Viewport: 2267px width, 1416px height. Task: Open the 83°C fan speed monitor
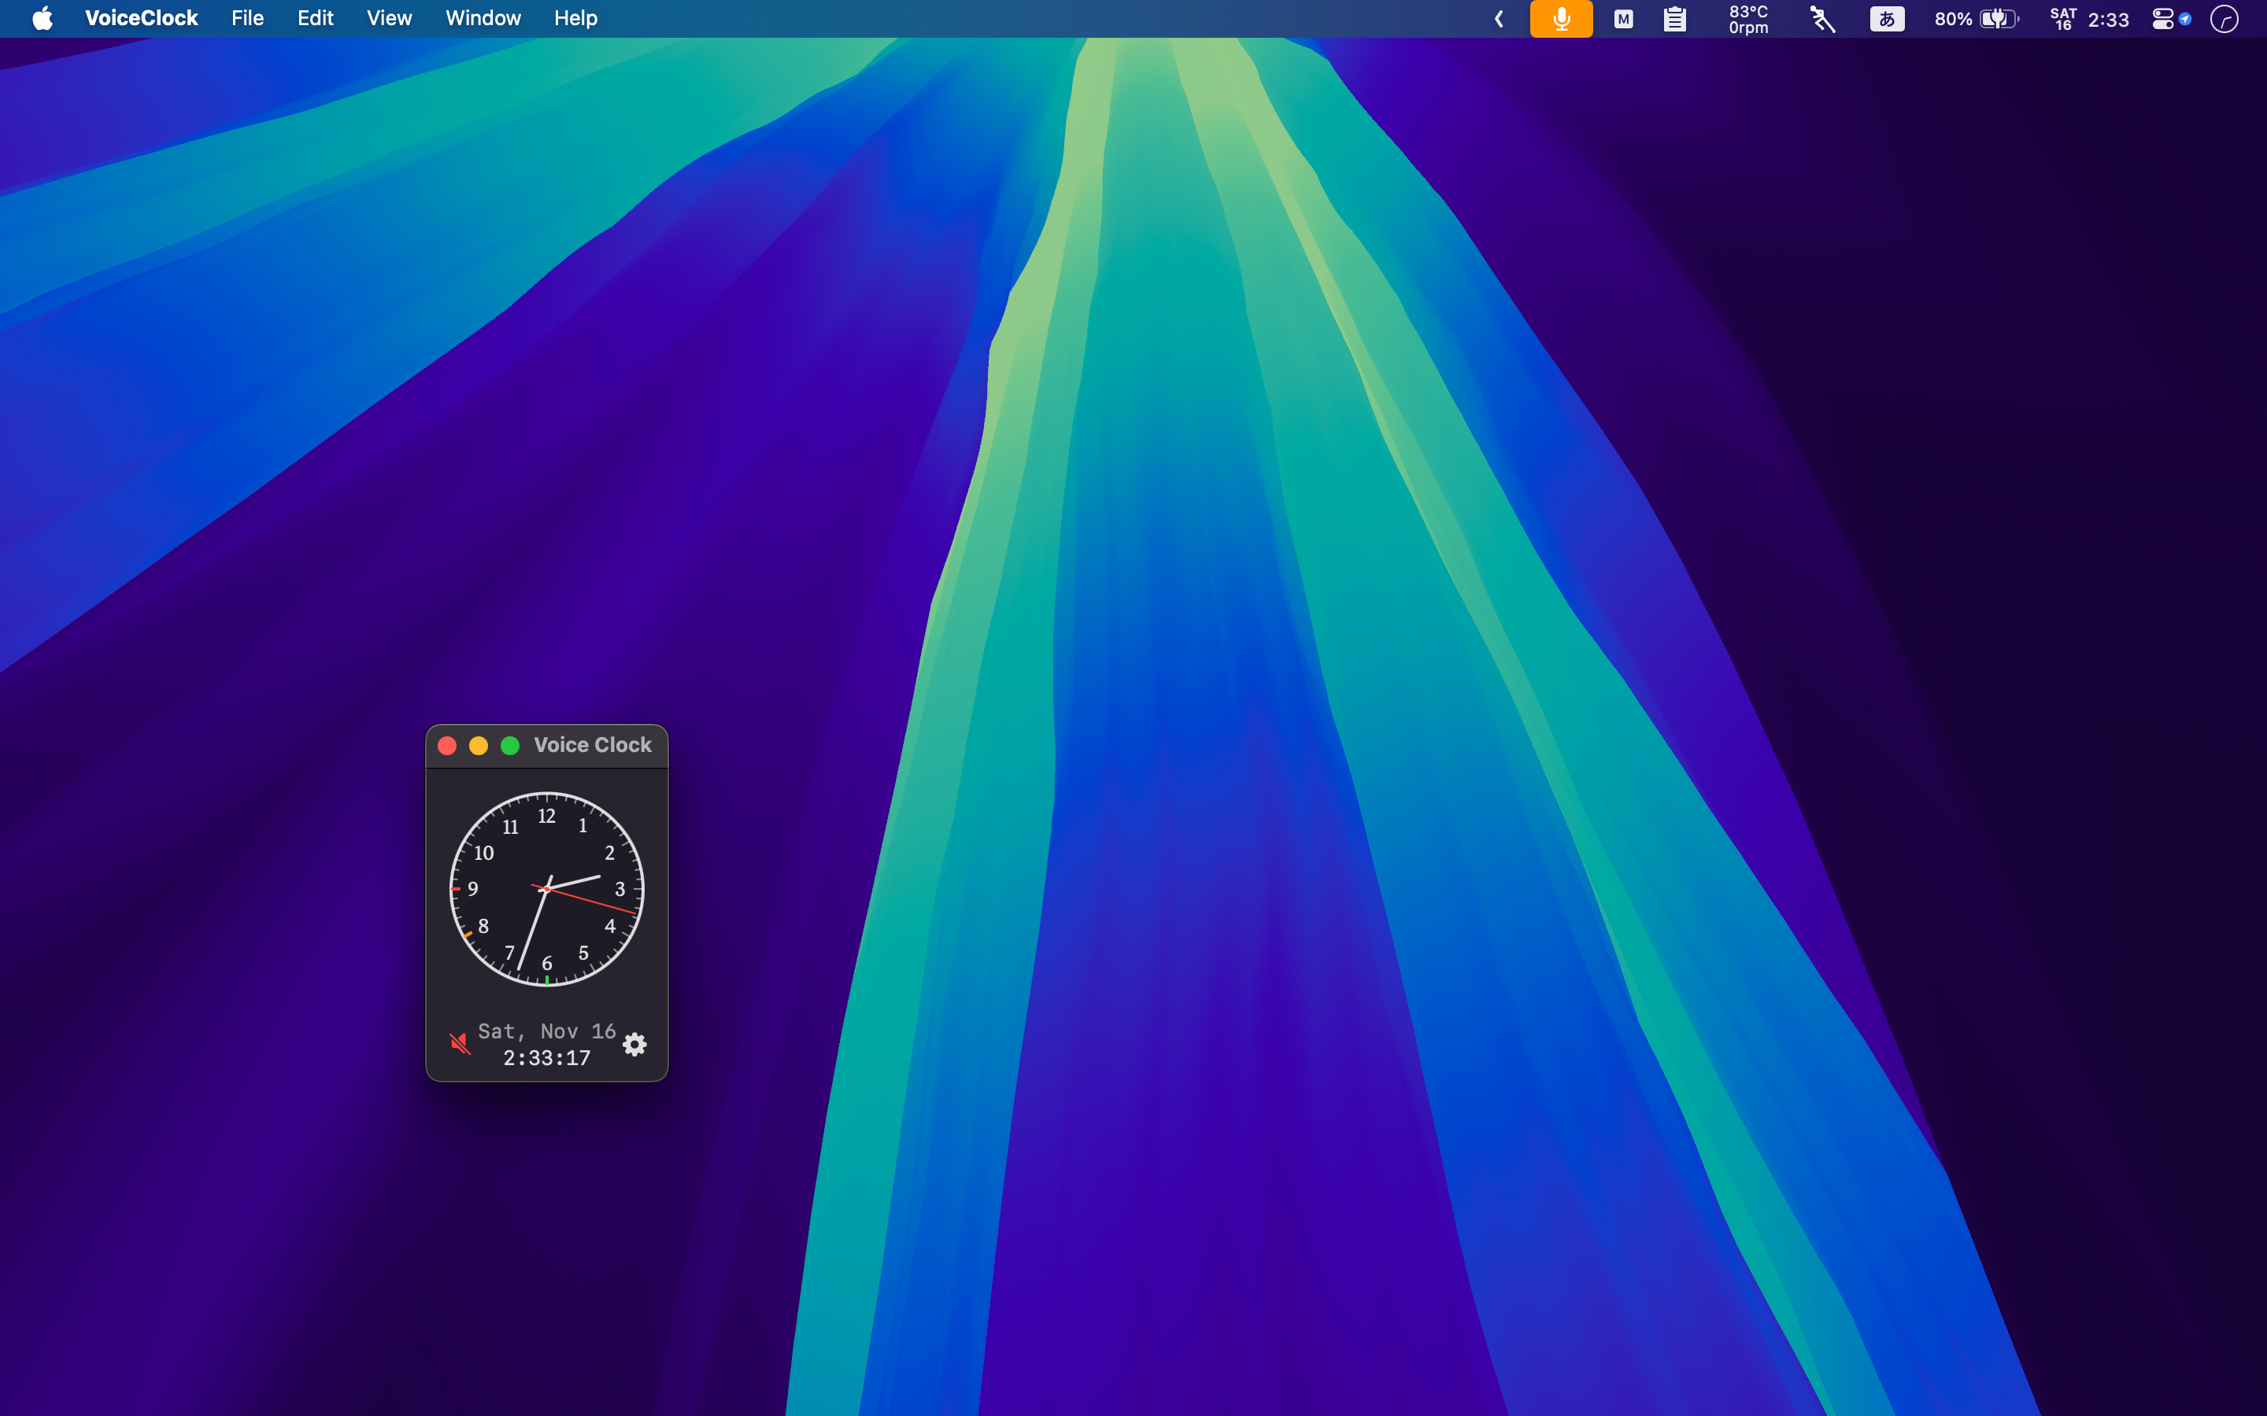pos(1749,19)
